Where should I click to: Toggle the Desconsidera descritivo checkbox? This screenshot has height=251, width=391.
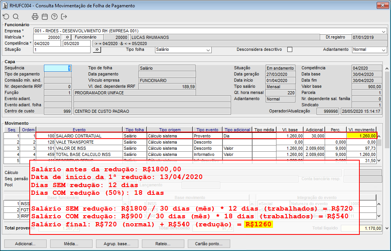click(x=290, y=50)
